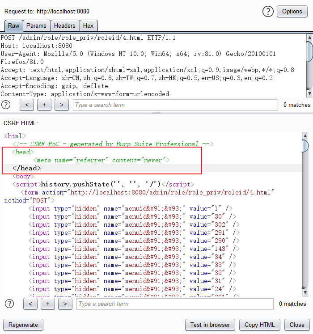The image size is (313, 334).
Task: Click the plus button in request search bar
Action: pos(44,105)
